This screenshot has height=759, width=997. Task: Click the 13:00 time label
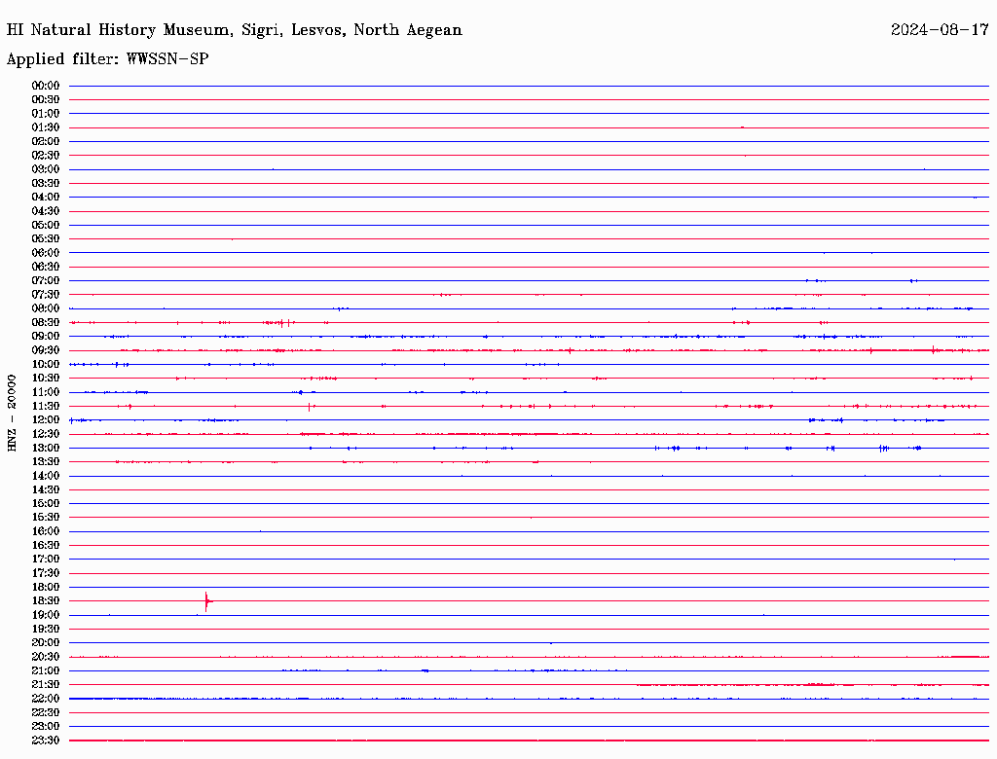46,449
